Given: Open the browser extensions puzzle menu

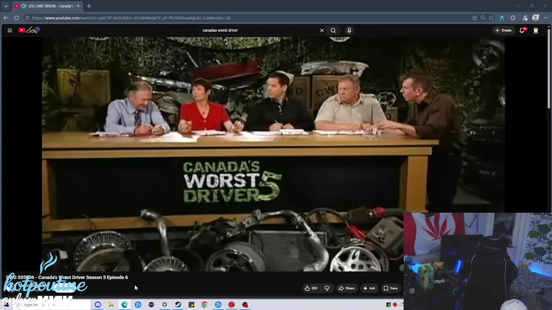Looking at the screenshot, I should (513, 18).
